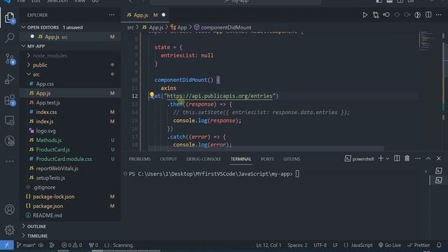Image resolution: width=448 pixels, height=252 pixels.
Task: Split the editor to the right
Action: (428, 15)
